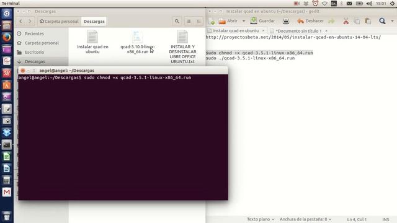Click the 15:01 clock in top panel

pos(381,4)
